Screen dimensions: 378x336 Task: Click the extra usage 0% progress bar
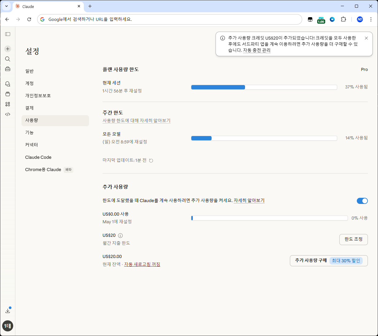pyautogui.click(x=269, y=218)
